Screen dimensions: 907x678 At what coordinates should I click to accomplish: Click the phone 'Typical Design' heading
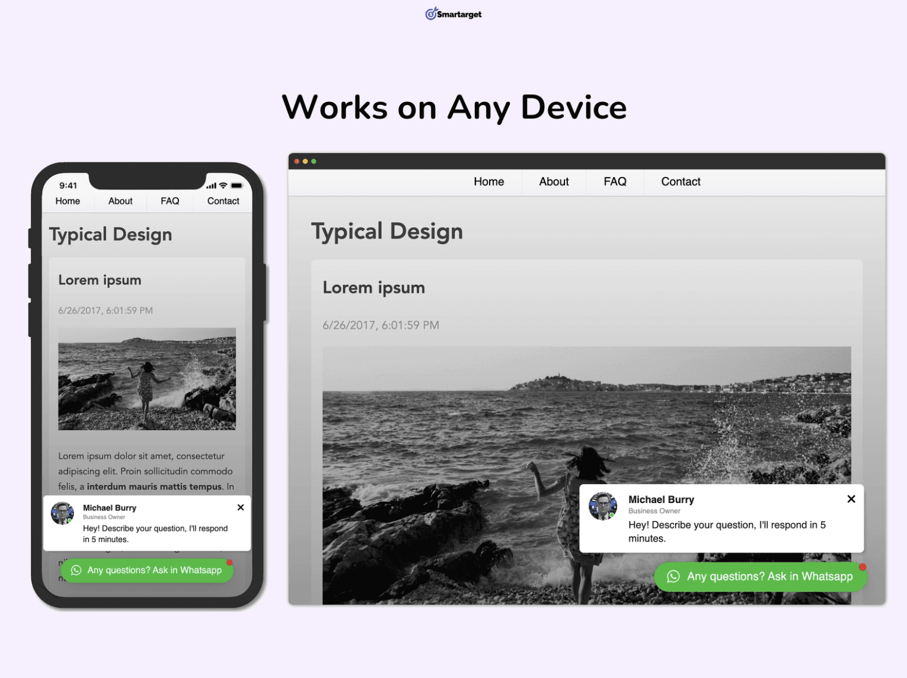110,235
